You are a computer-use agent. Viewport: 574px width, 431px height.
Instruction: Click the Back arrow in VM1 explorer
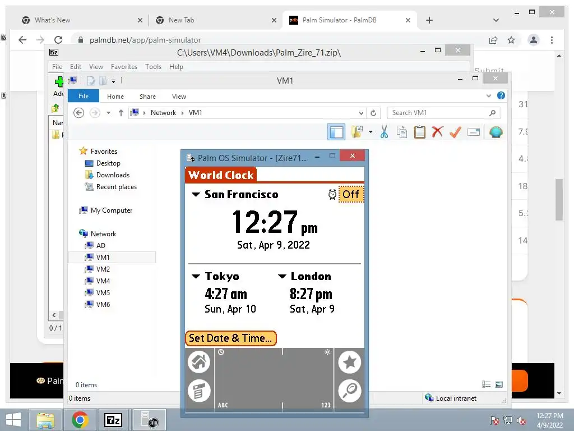(78, 112)
